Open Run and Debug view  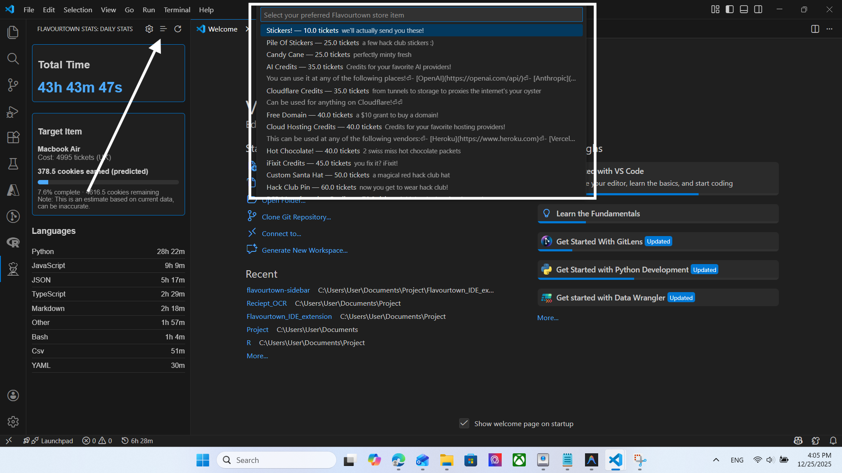13,112
